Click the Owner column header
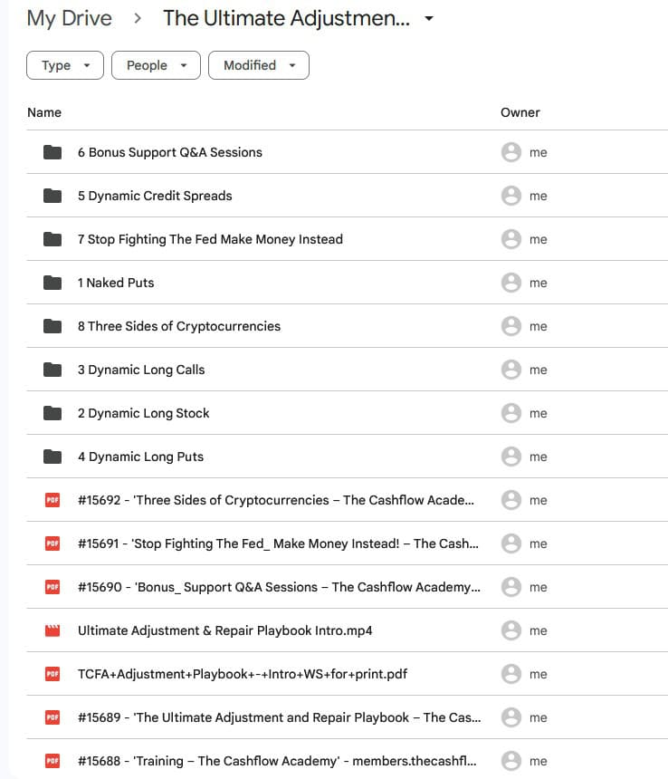This screenshot has height=779, width=668. [x=520, y=112]
